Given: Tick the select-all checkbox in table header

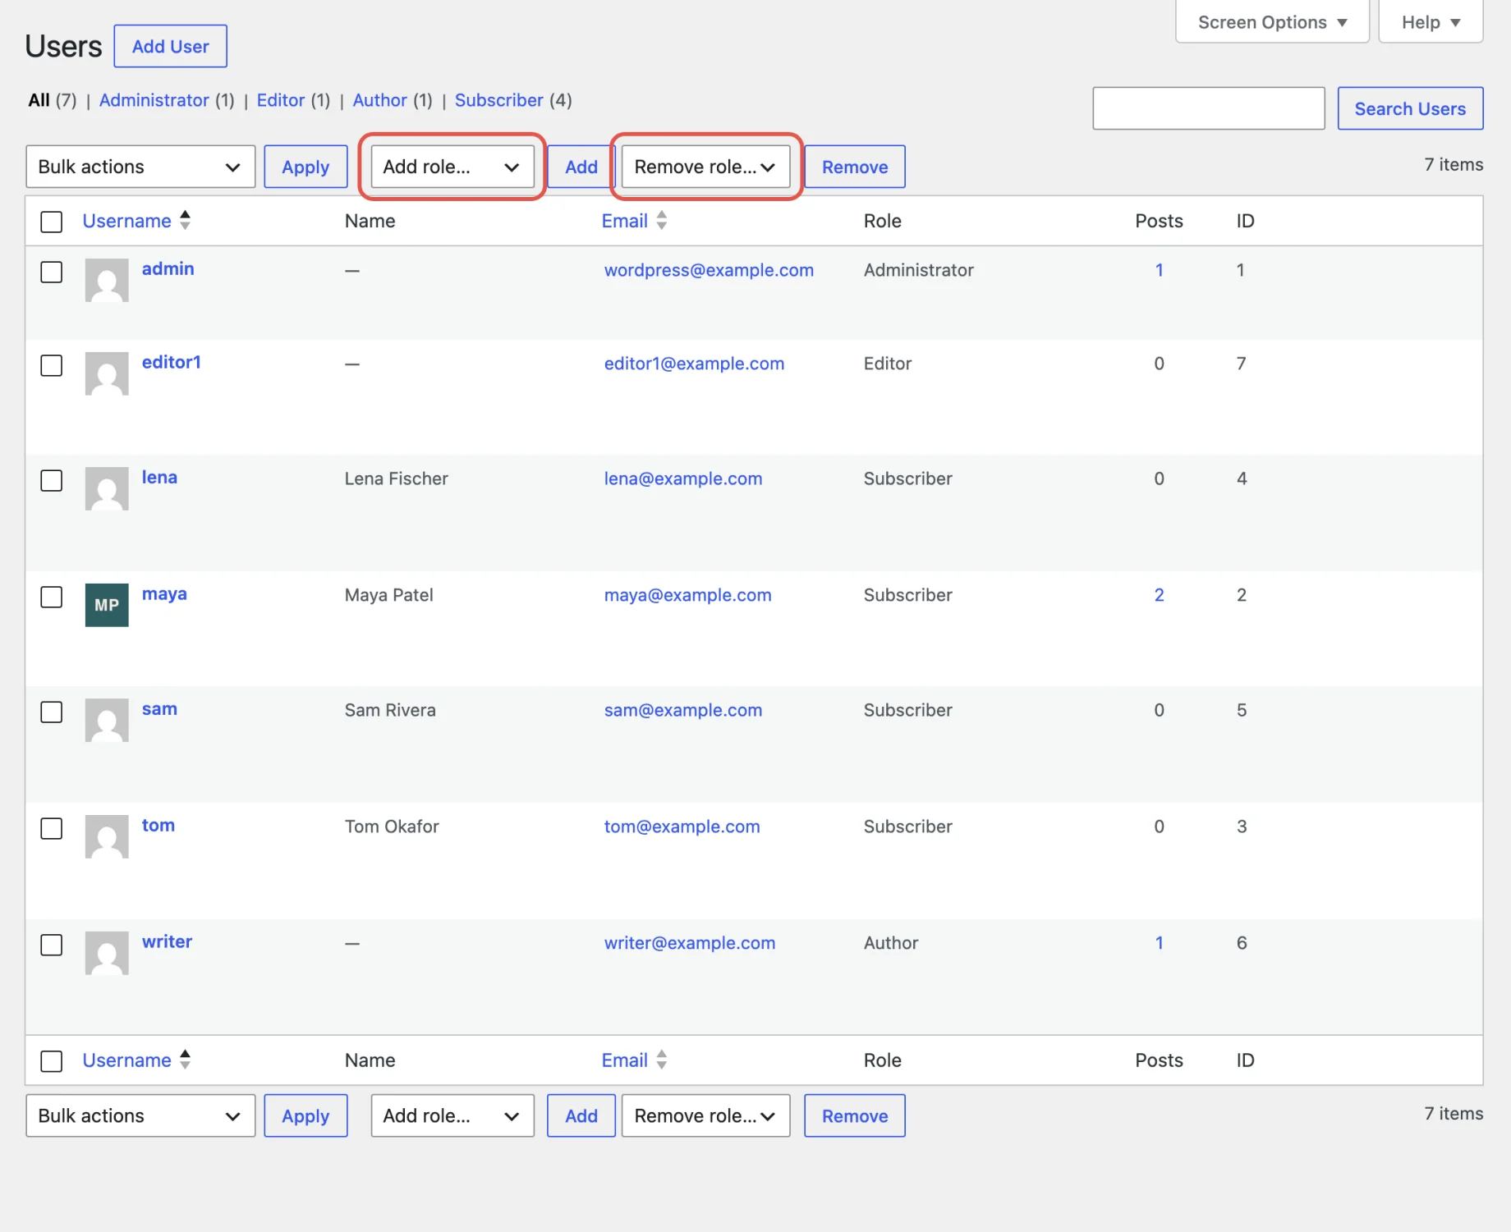Looking at the screenshot, I should pos(52,222).
